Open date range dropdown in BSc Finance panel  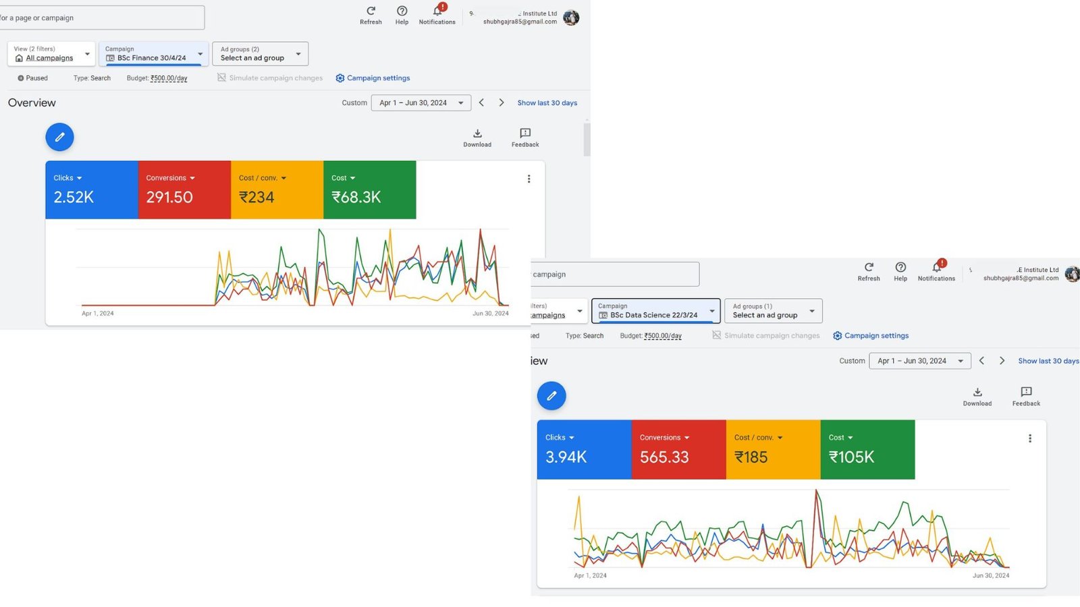point(421,103)
